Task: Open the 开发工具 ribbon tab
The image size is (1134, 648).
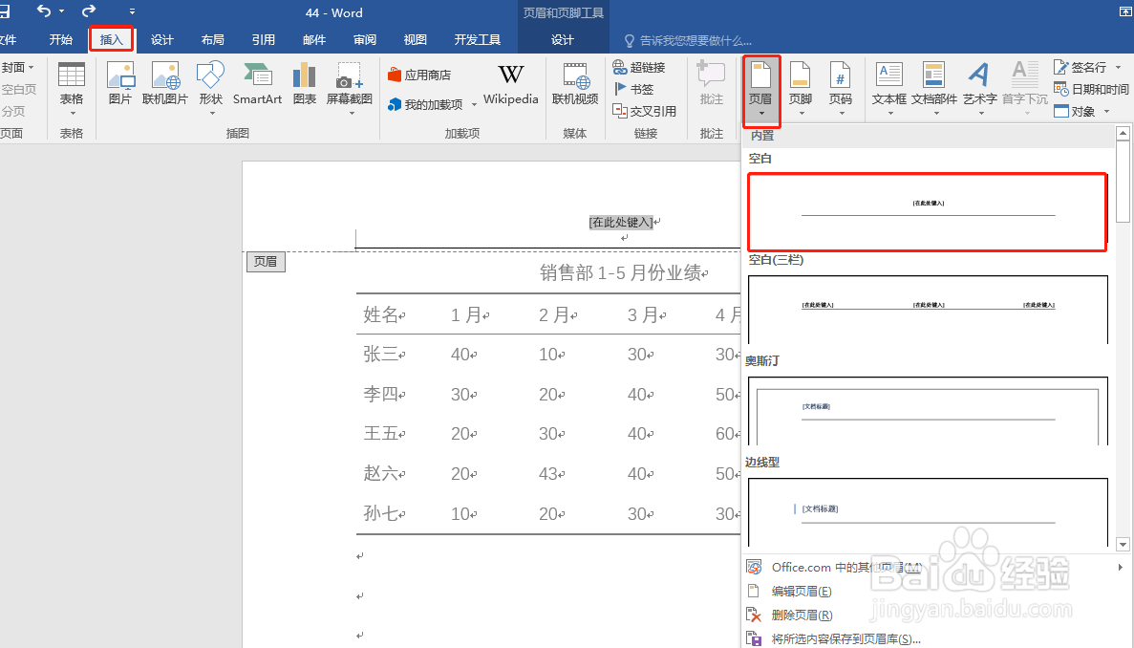Action: click(x=478, y=39)
